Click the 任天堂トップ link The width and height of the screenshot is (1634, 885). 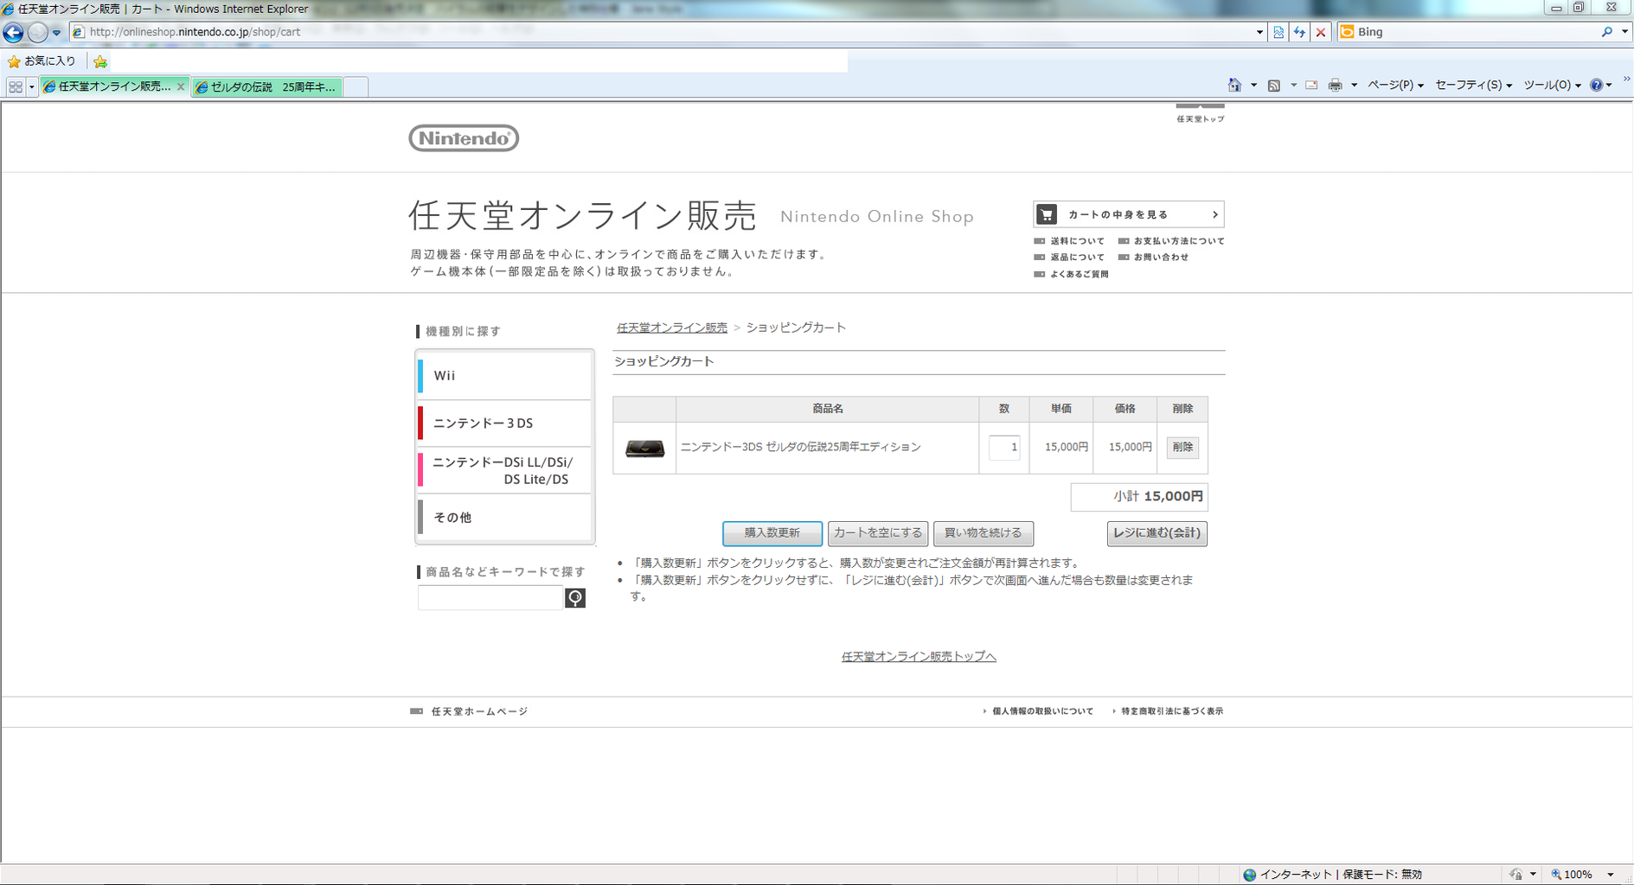coord(1201,118)
